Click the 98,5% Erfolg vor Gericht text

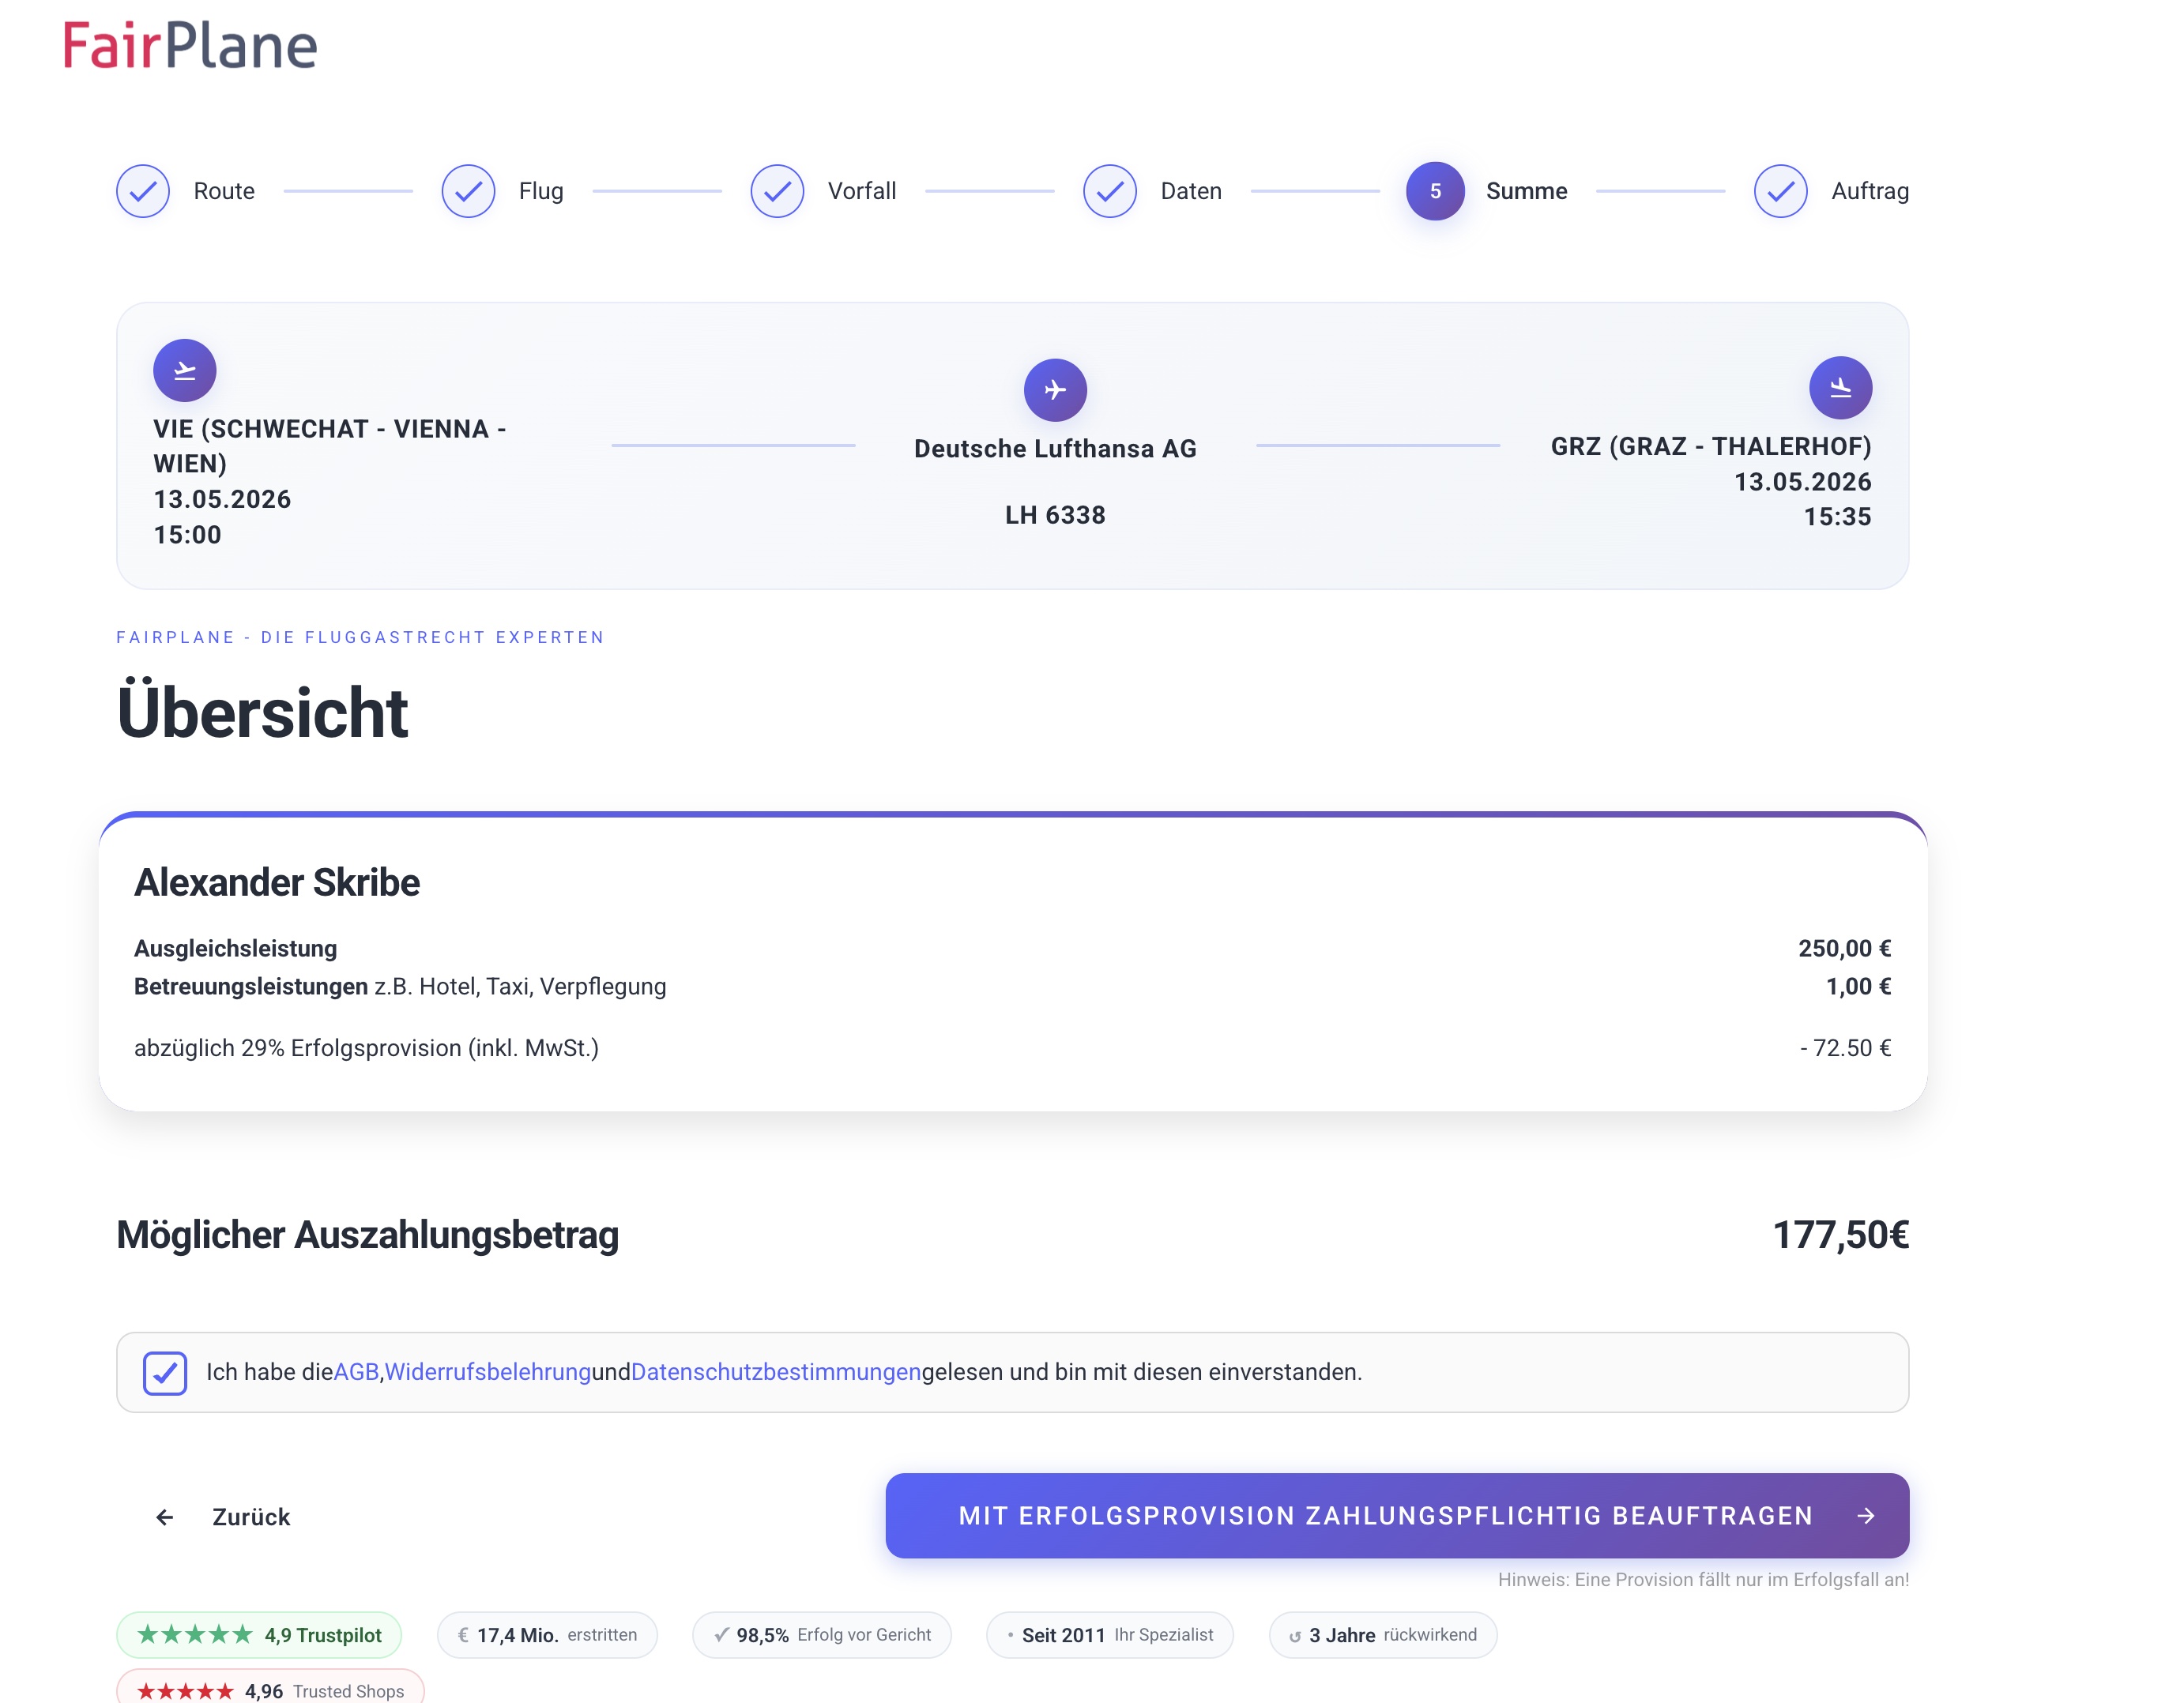point(834,1635)
